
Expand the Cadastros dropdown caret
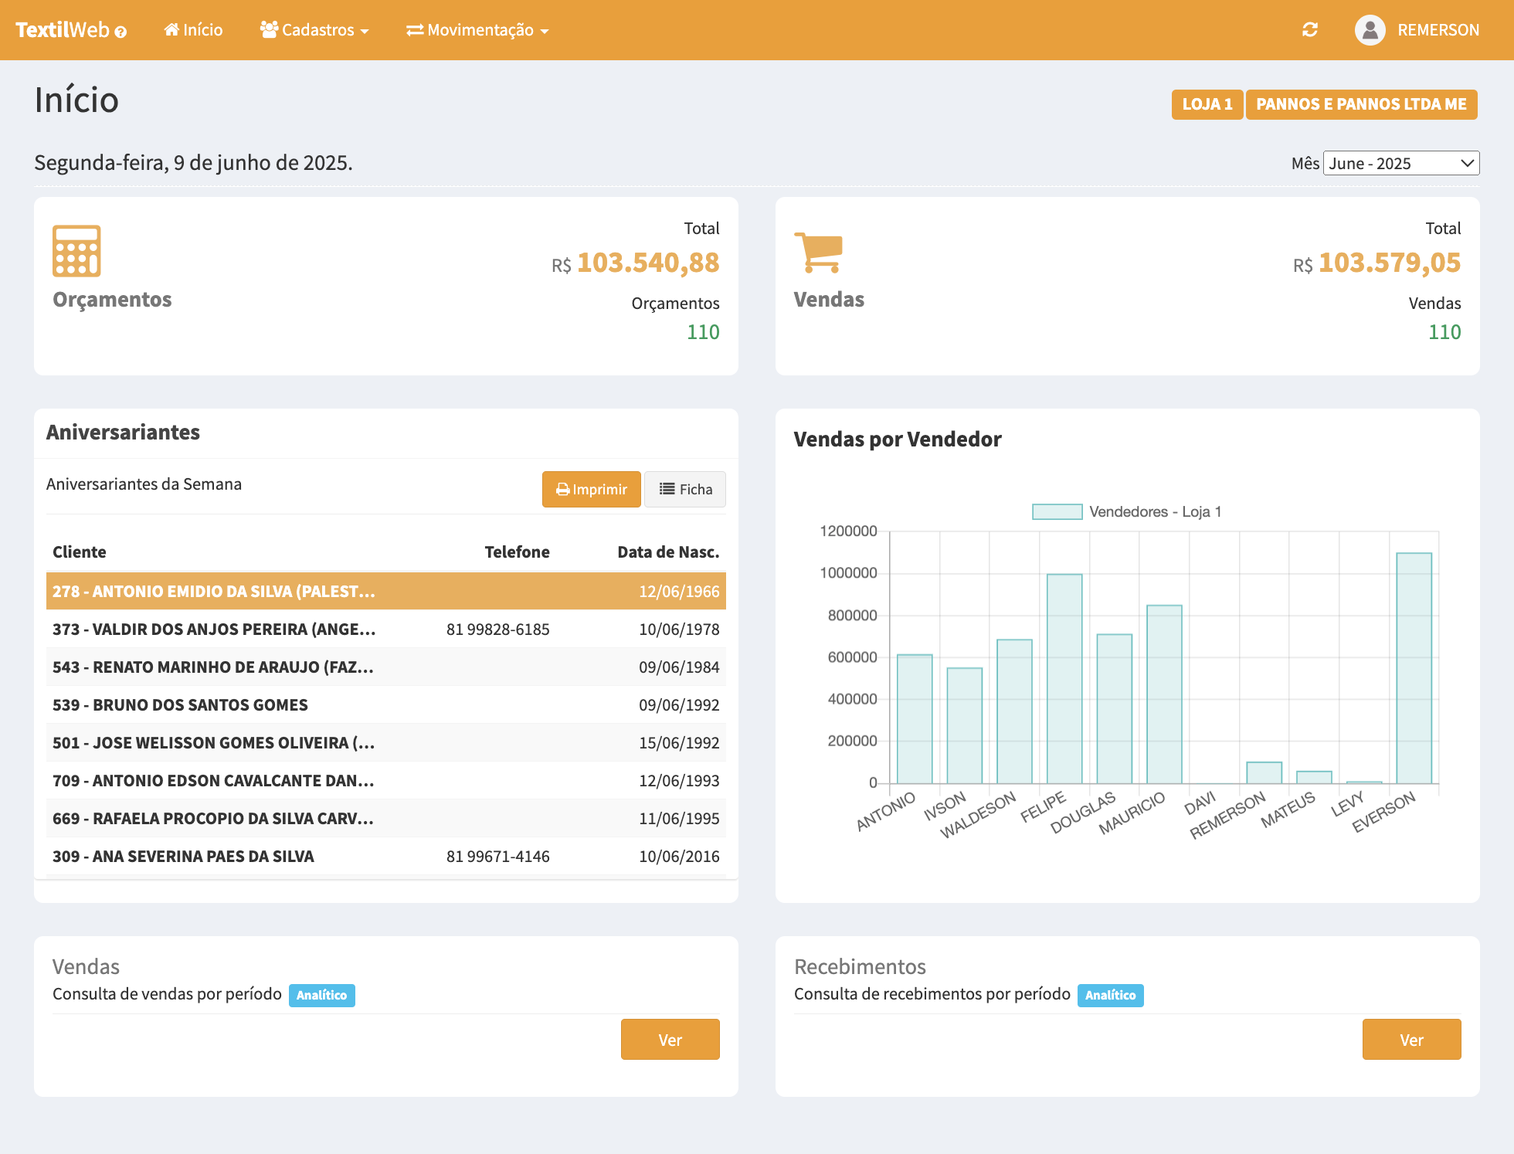point(365,32)
